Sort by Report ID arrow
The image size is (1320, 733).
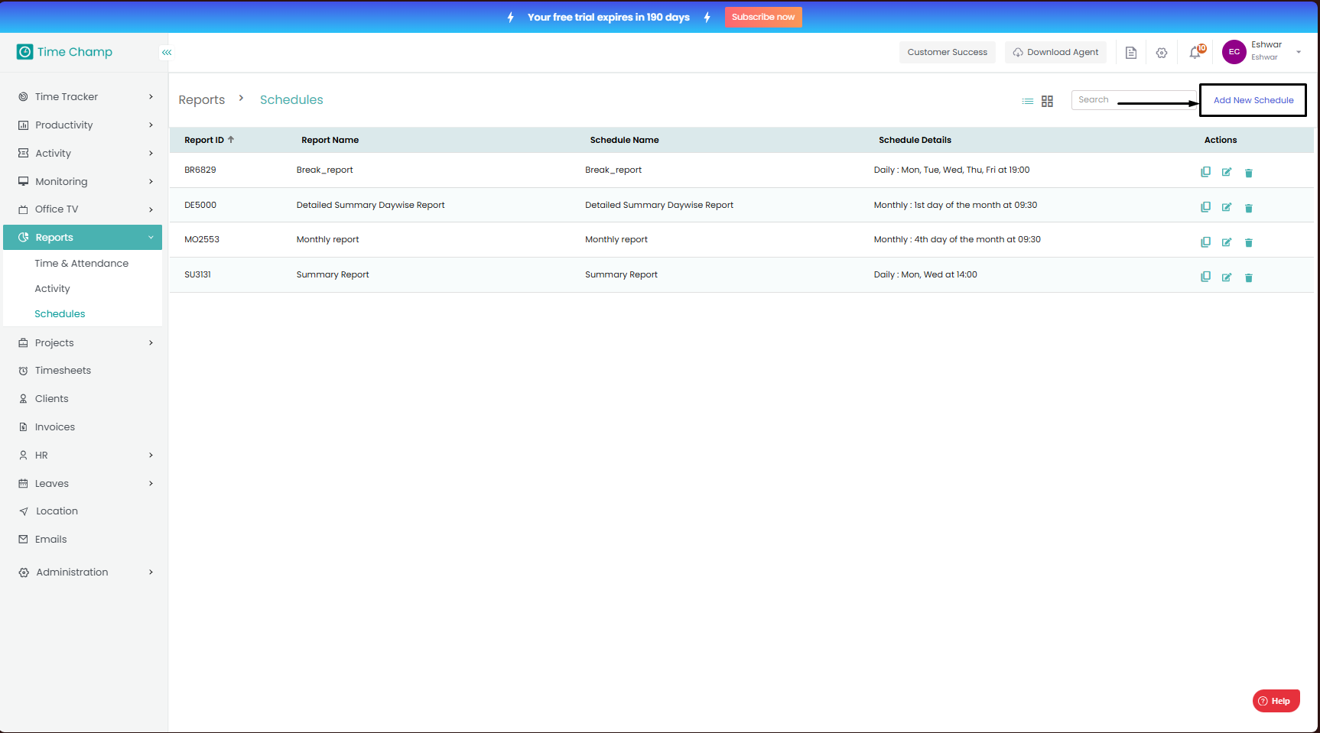[231, 139]
